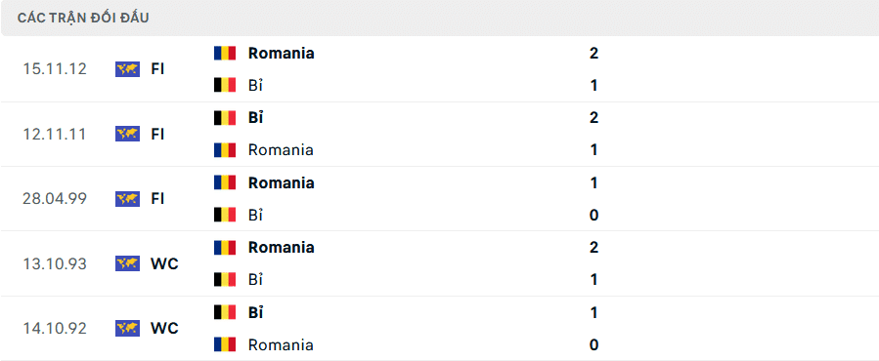Open bold Bỉ team link in 12.11.11 match
Screen dimensions: 879x361
pos(255,117)
